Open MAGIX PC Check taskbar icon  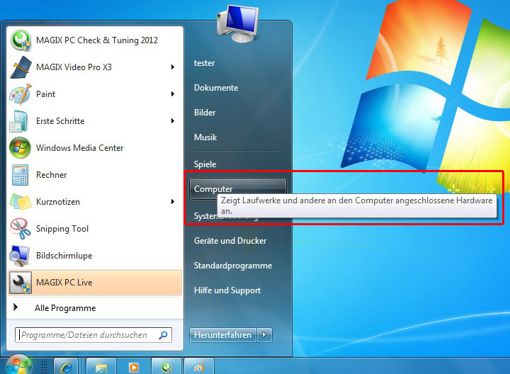coord(166,367)
